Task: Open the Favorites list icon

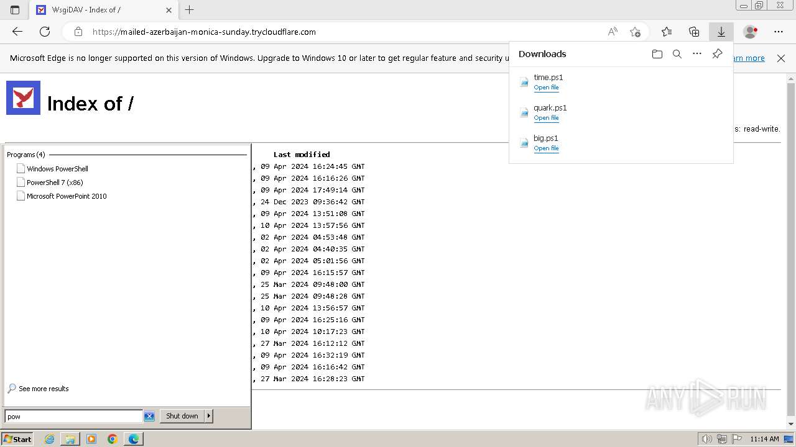Action: pyautogui.click(x=667, y=32)
